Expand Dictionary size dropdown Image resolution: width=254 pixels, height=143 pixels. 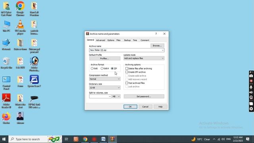tap(105, 88)
